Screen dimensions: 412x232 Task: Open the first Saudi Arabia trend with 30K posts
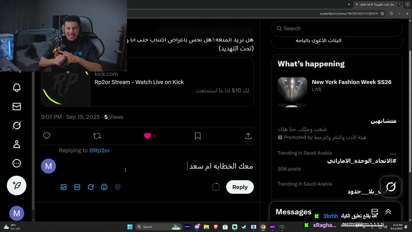coord(337,161)
